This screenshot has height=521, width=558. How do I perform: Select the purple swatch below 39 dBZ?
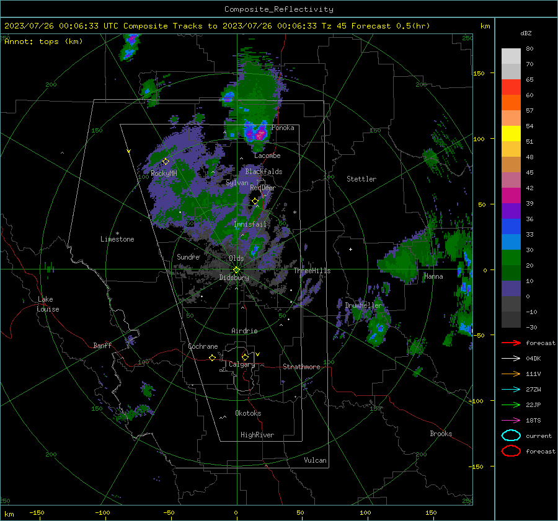click(x=511, y=211)
